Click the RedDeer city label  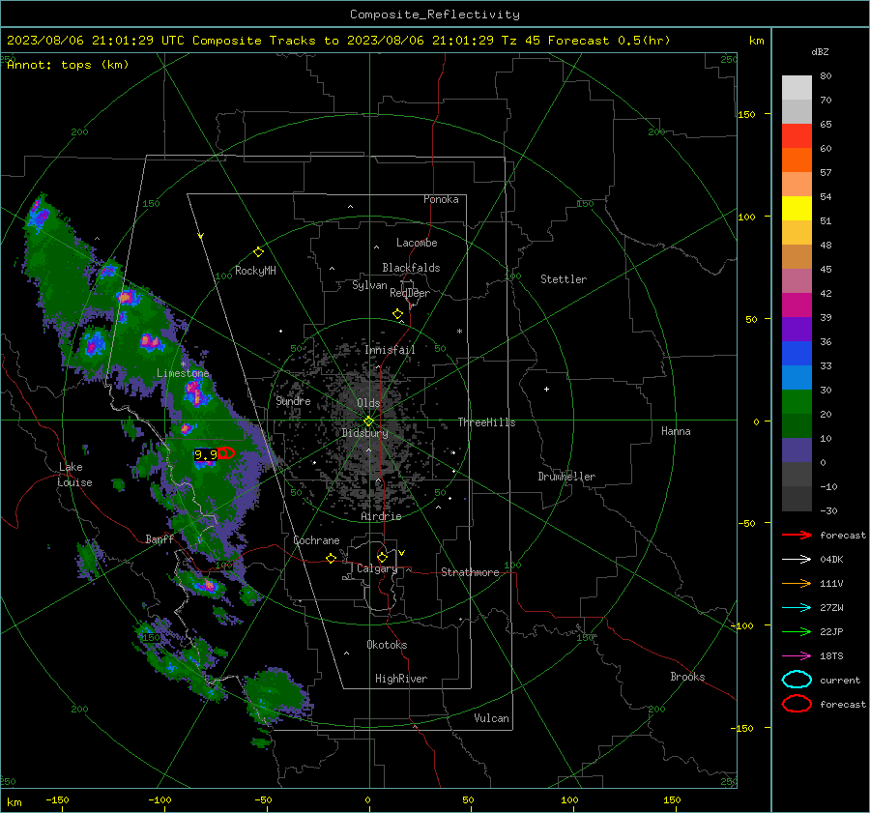click(x=410, y=293)
